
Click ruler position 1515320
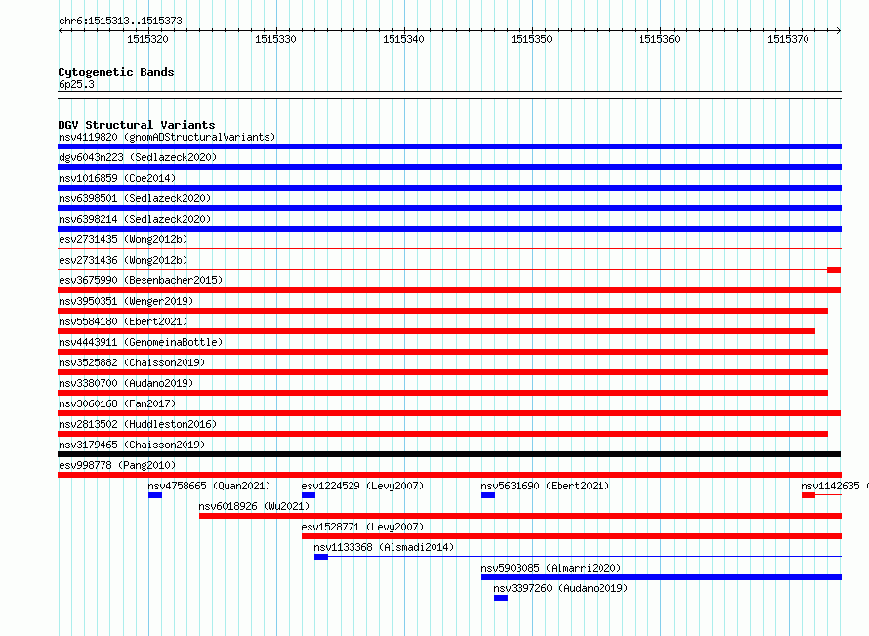(x=148, y=39)
